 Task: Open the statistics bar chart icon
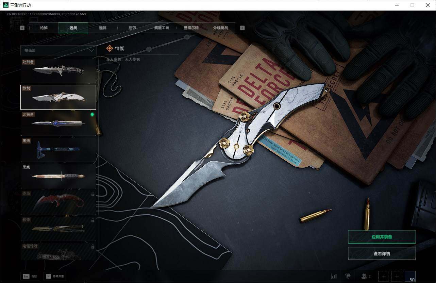(334, 276)
